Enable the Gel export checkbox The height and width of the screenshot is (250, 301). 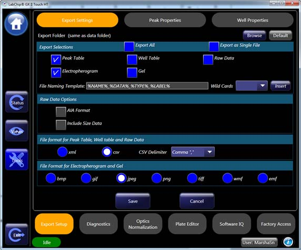tap(132, 72)
